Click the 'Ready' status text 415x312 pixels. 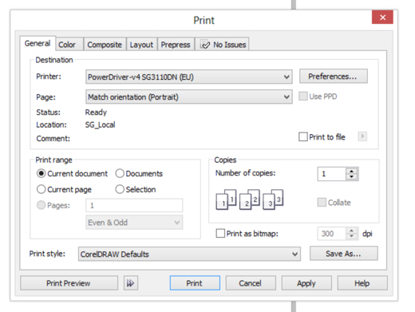(x=96, y=113)
